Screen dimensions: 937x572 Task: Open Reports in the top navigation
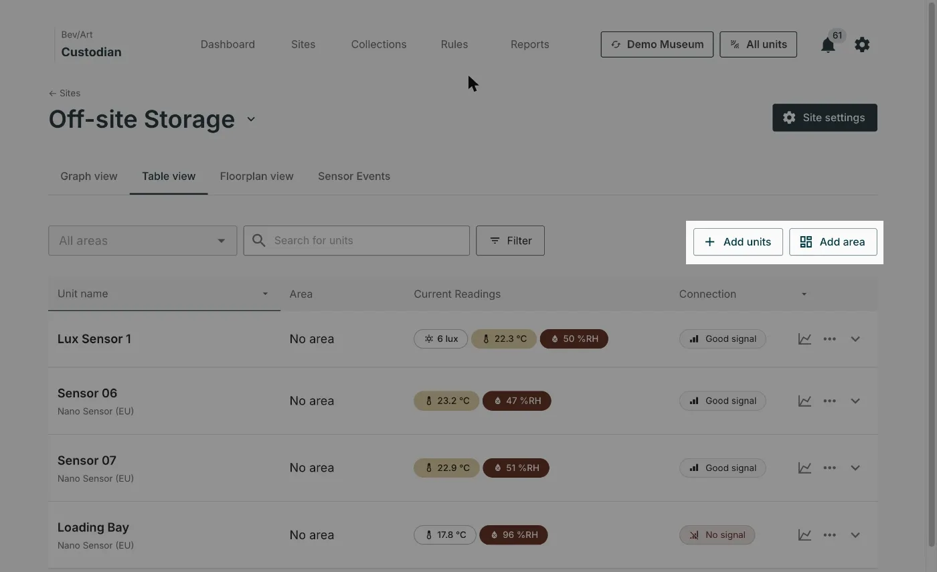click(529, 45)
